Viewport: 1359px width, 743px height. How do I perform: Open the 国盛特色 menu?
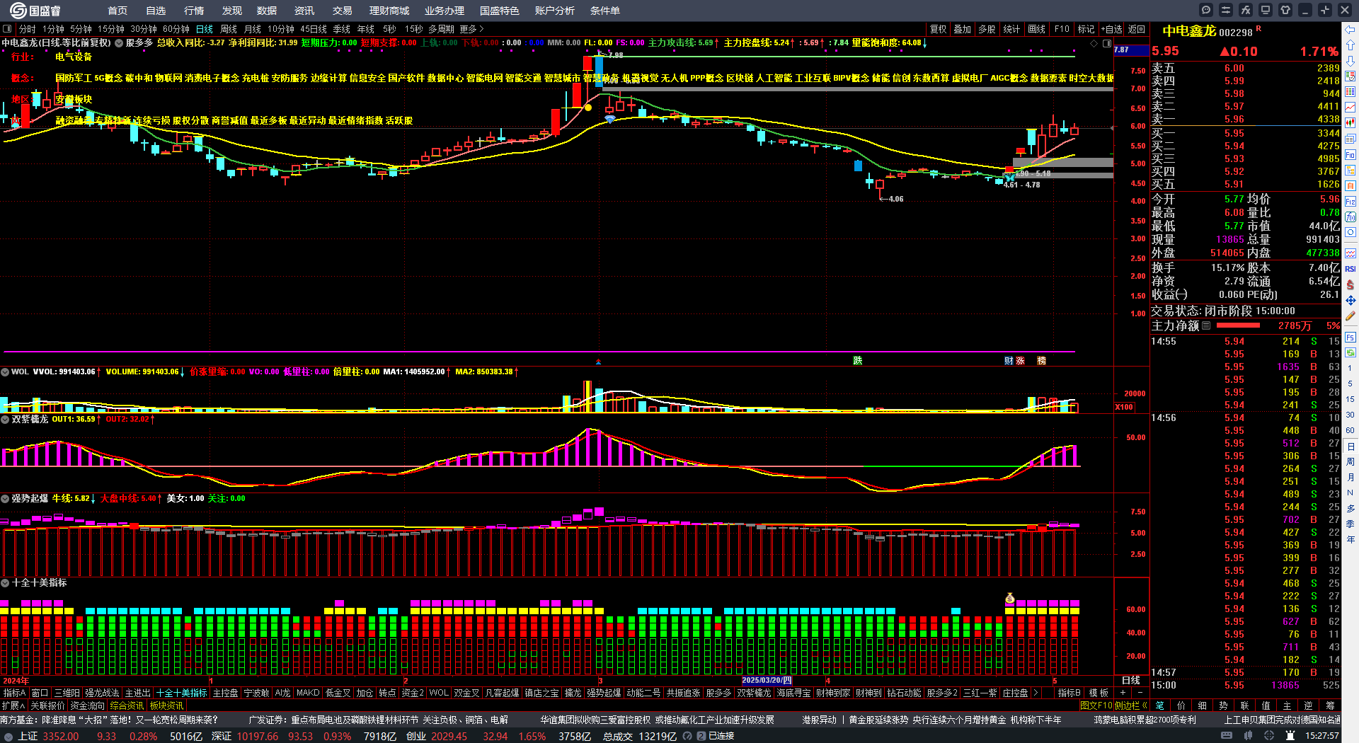click(500, 11)
